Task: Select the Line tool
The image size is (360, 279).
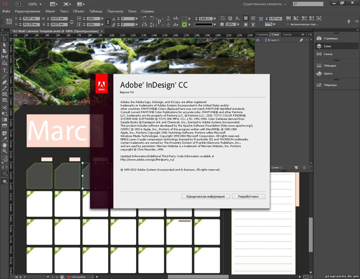Action: [x=4, y=76]
